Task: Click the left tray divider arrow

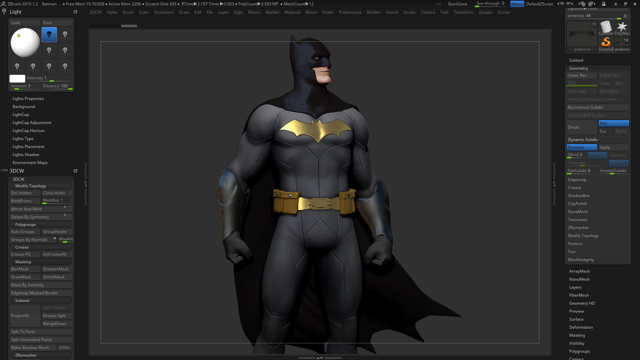Action: pos(86,183)
